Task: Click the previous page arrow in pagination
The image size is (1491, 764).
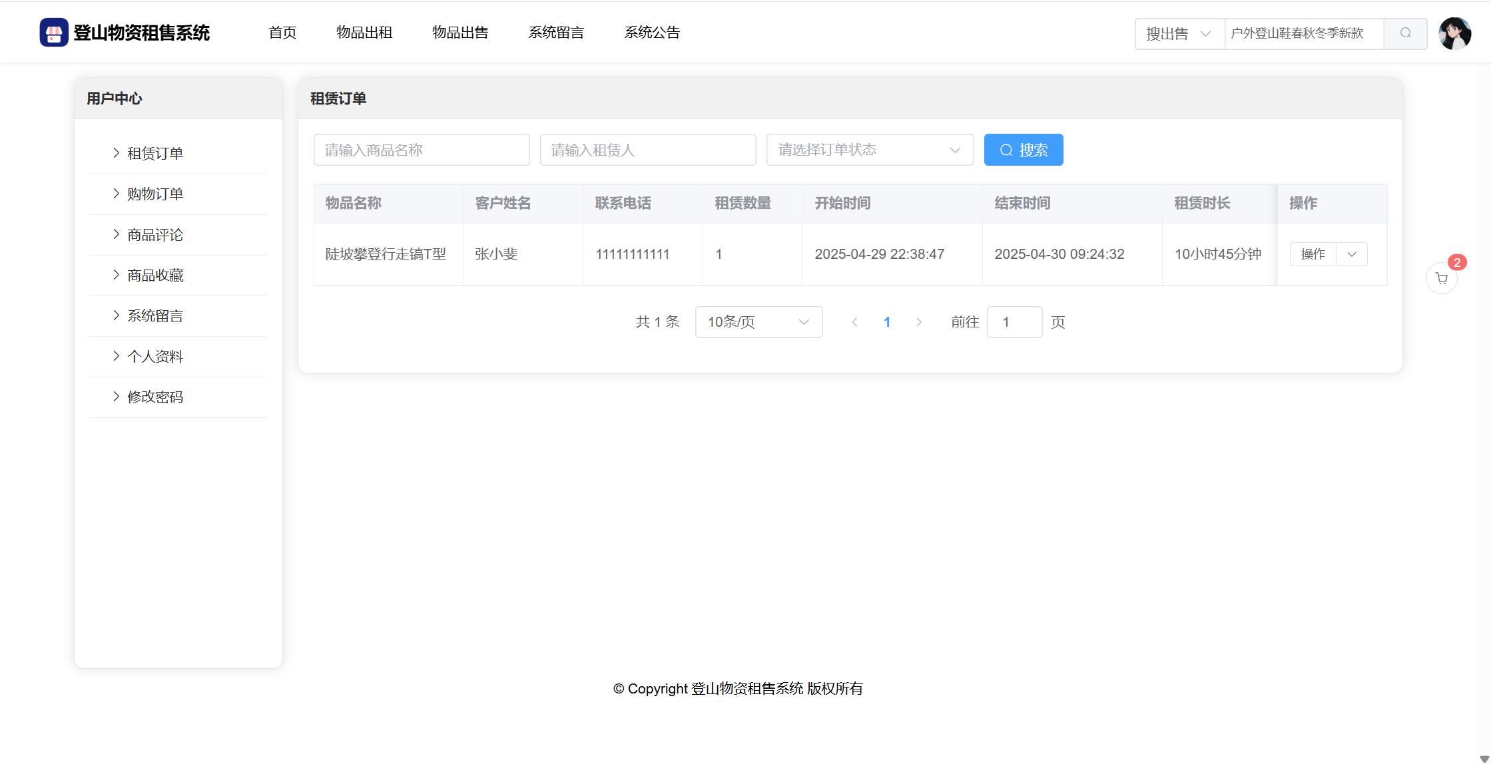Action: pyautogui.click(x=854, y=322)
